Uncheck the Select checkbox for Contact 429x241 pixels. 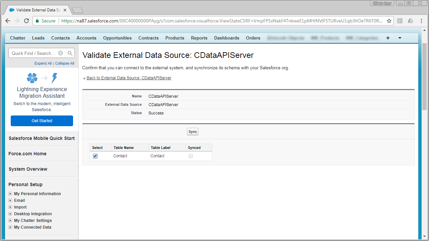point(95,156)
